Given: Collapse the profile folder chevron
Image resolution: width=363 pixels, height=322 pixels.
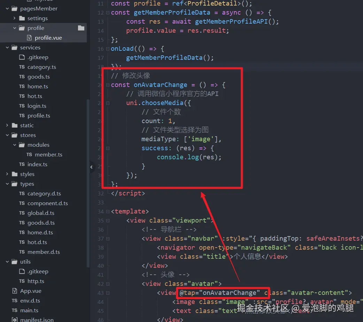Looking at the screenshot, I should click(x=15, y=28).
